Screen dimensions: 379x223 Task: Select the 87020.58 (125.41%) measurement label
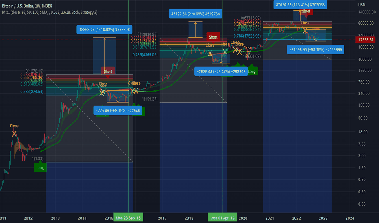[300, 4]
